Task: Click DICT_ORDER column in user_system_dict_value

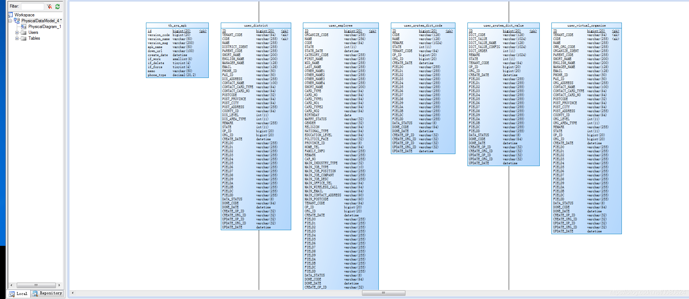Action: (x=478, y=51)
